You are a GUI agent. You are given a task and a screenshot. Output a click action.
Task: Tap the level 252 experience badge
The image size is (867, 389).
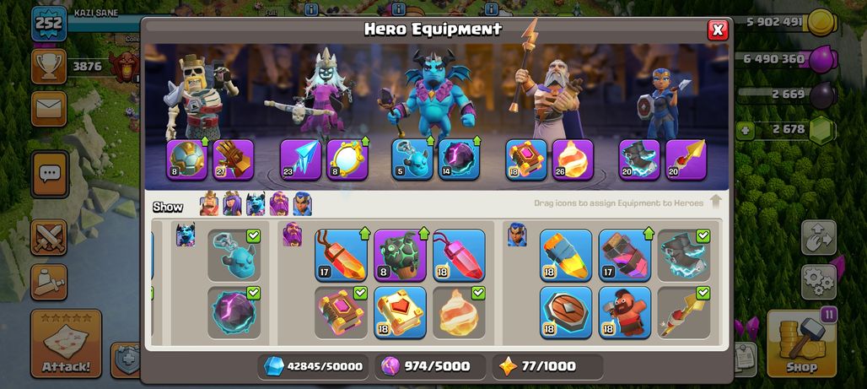[49, 24]
